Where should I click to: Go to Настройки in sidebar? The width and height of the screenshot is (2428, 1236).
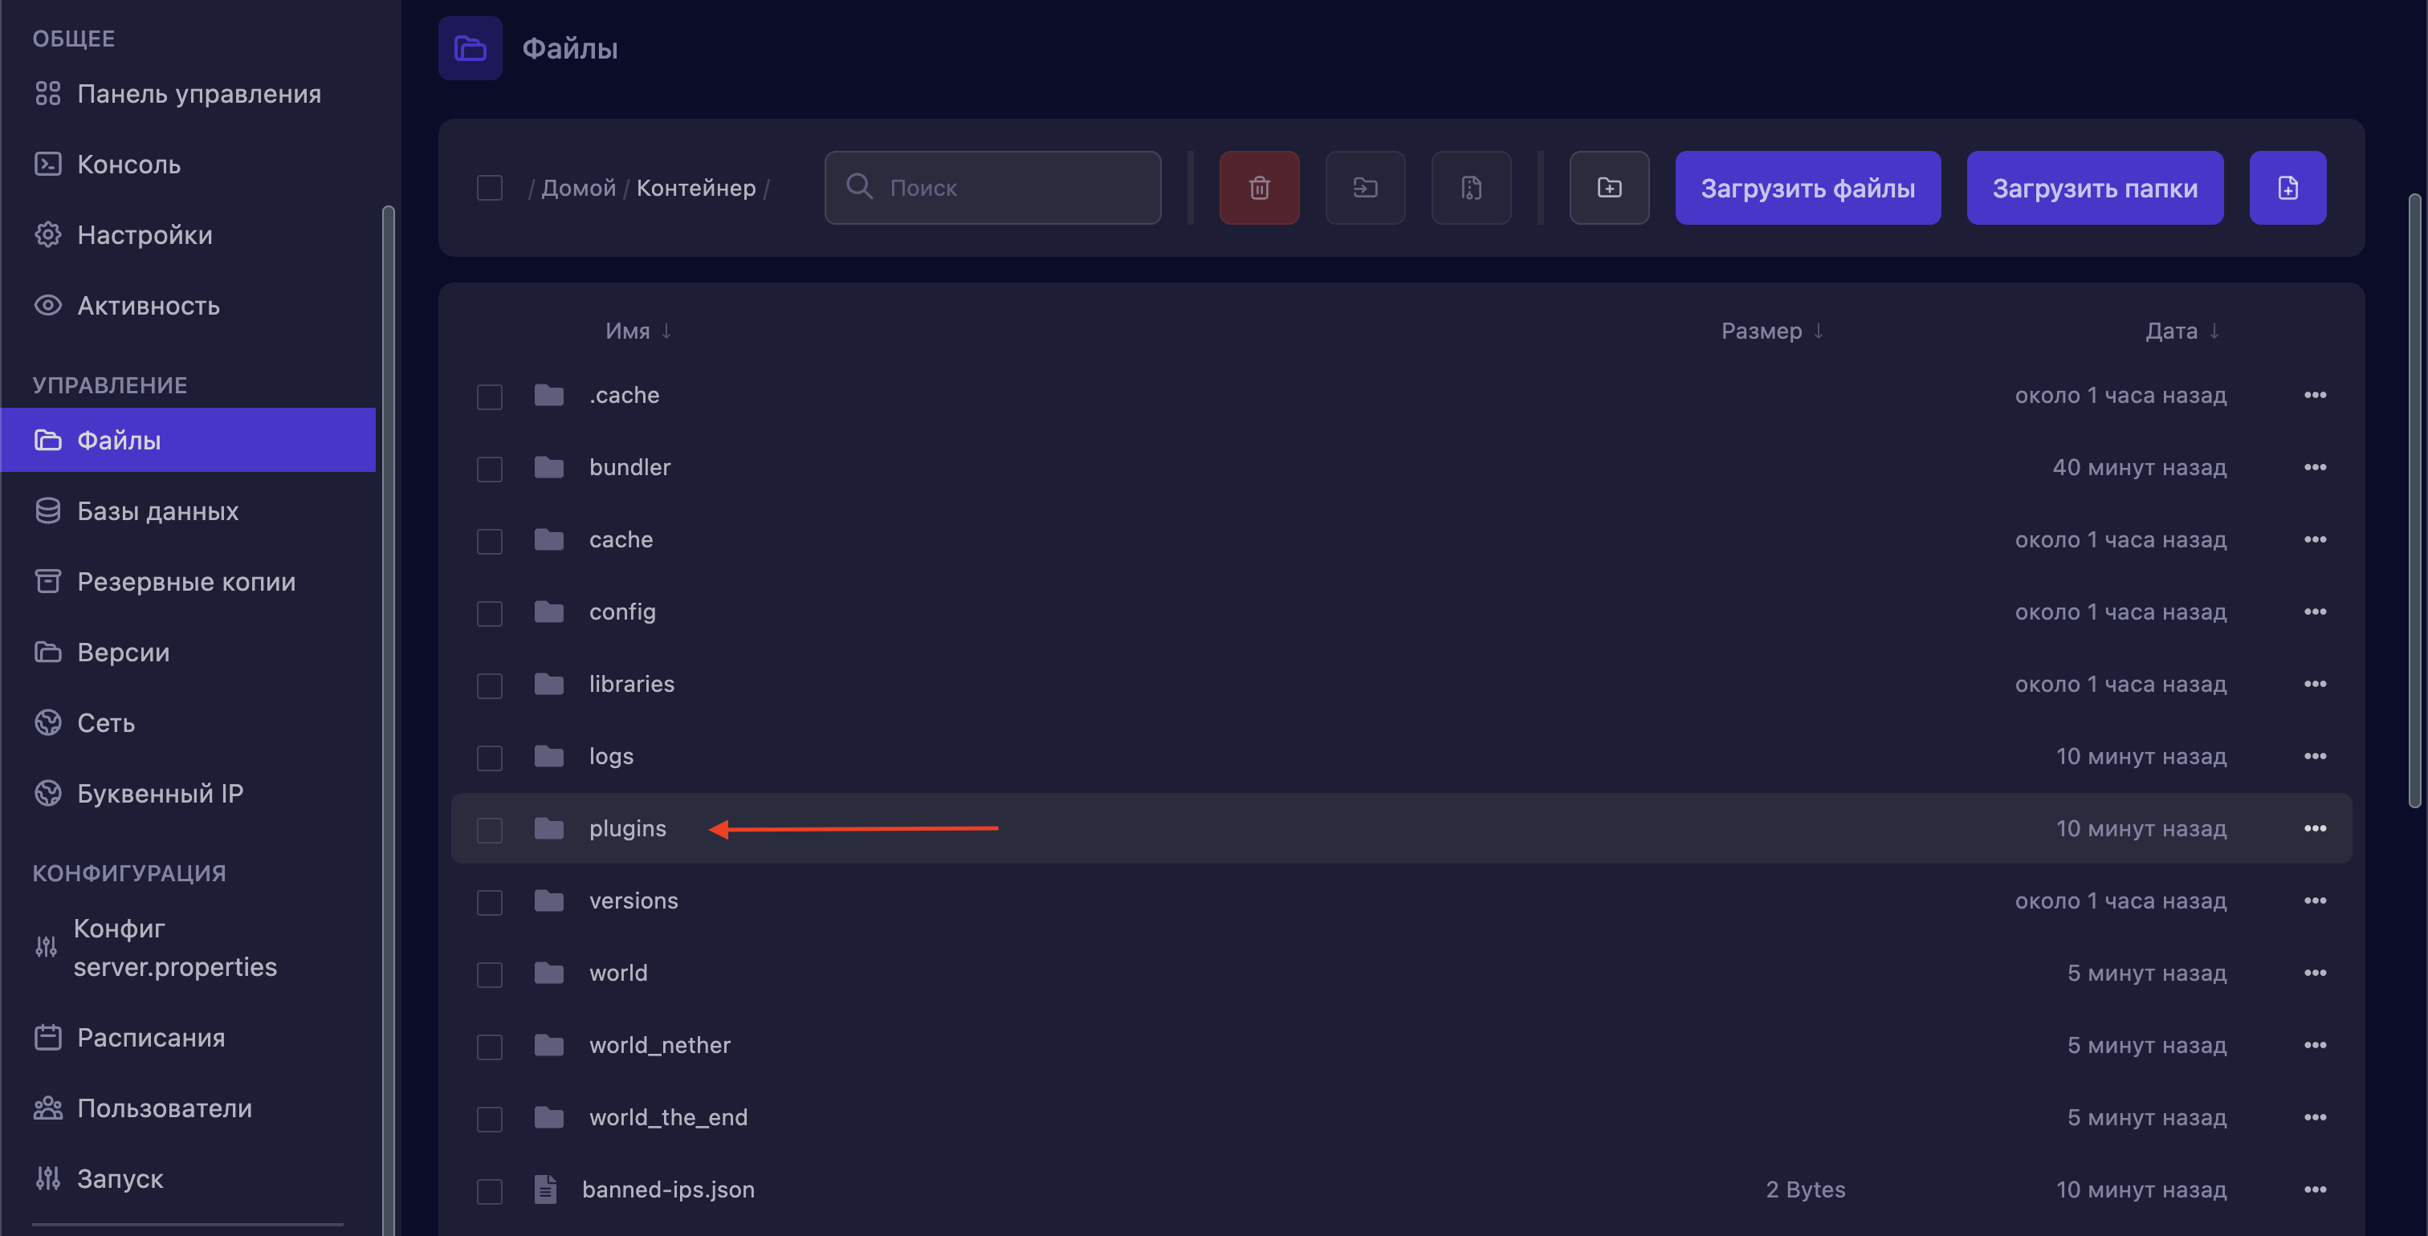point(145,234)
